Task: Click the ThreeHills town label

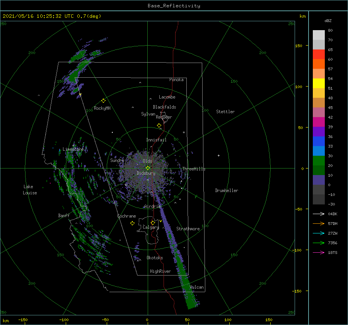Action: click(x=194, y=169)
